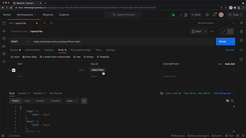
Task: Open the Collections sidebar icon
Action: [x=4, y=23]
